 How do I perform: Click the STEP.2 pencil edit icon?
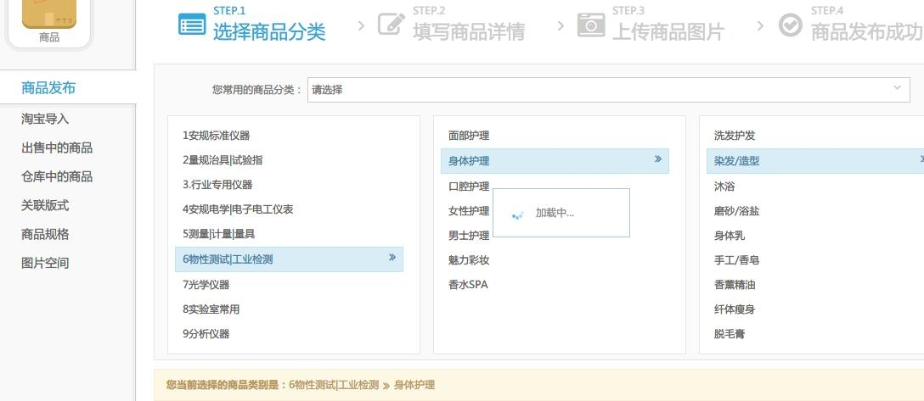point(392,24)
